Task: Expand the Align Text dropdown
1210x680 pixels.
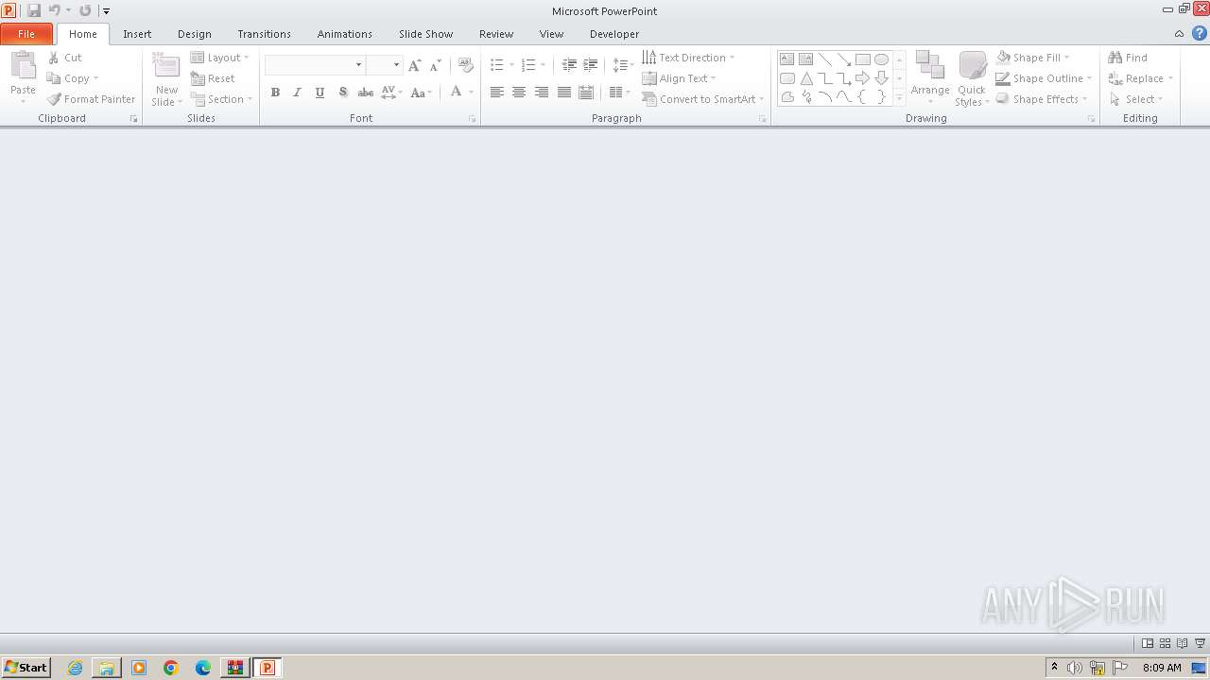Action: [679, 78]
